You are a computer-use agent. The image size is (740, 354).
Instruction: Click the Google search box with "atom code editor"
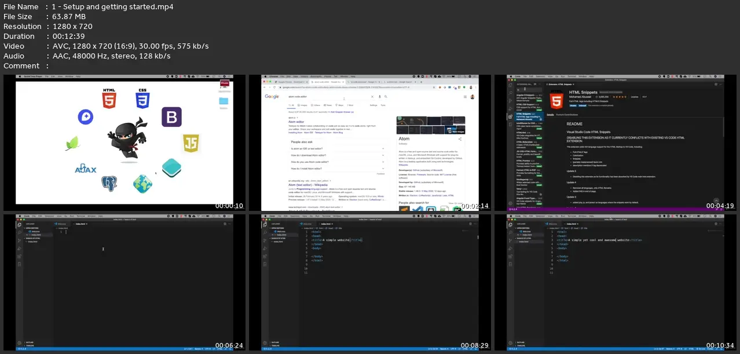339,96
